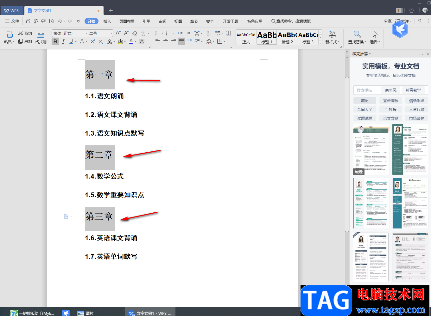Toggle Italic formatting button
431x316 pixels.
[x=63, y=41]
